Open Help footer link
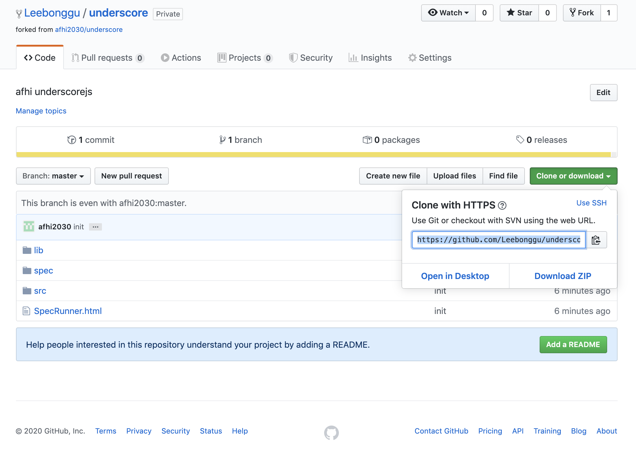Screen dimensions: 636x455 [x=240, y=431]
